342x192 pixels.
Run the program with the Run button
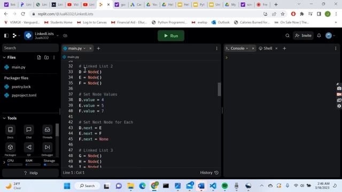click(171, 36)
